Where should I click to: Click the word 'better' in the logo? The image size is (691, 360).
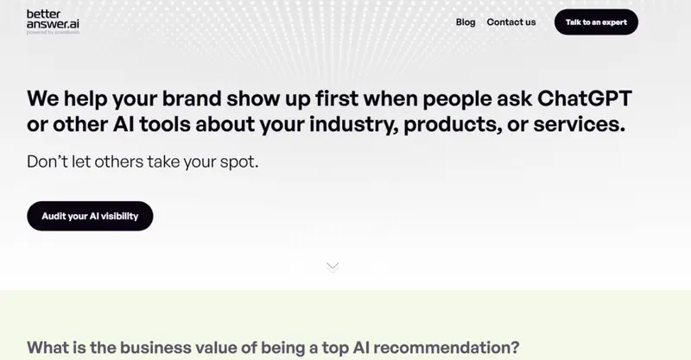tap(42, 15)
